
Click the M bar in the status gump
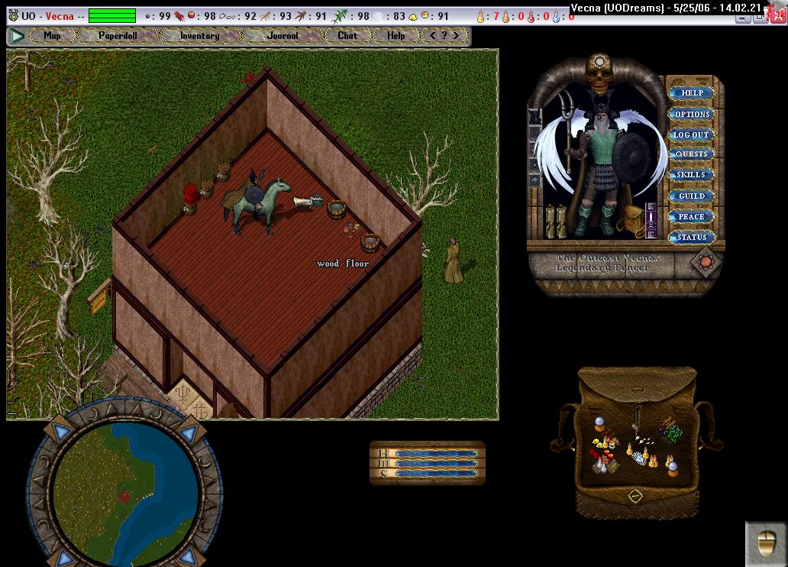click(x=435, y=463)
